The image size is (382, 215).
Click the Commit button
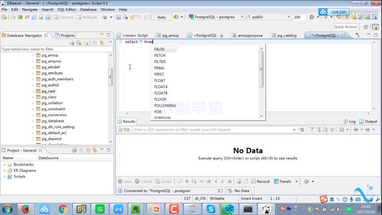(x=63, y=17)
